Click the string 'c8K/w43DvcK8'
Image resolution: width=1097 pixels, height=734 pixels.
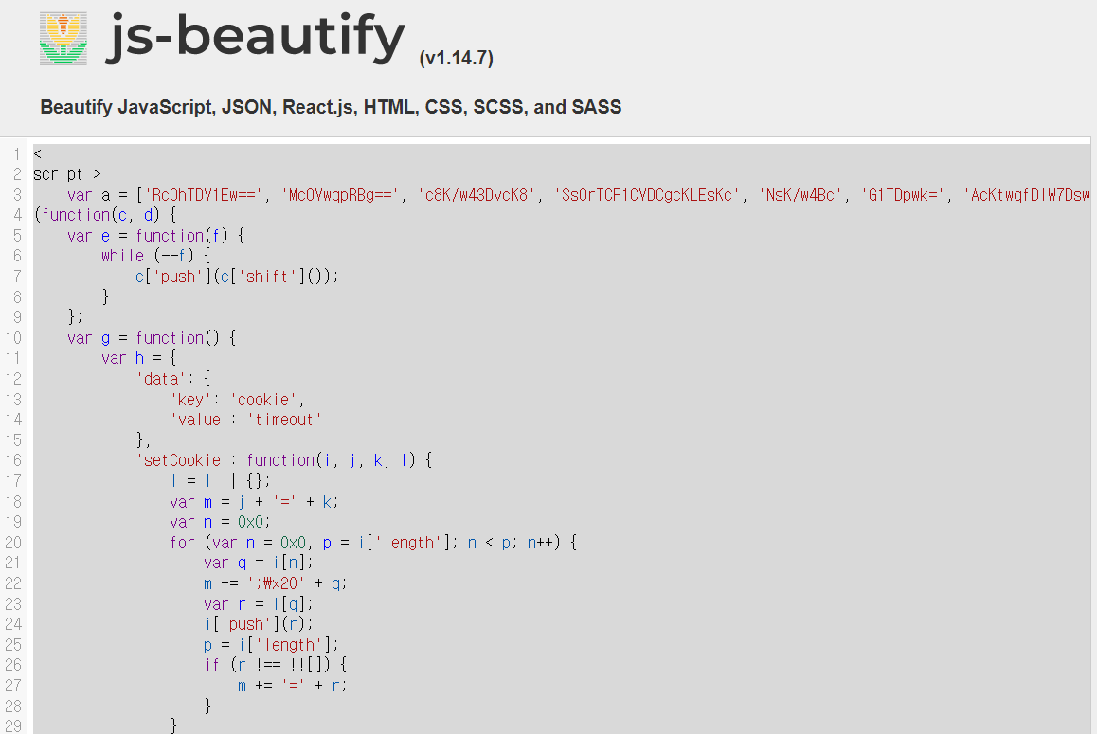(477, 195)
